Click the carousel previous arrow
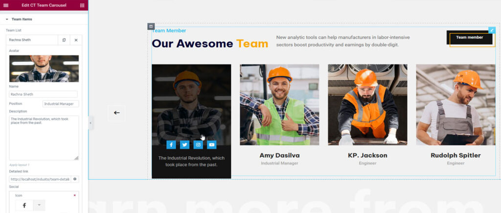Screen dimensions: 501x213 (116, 113)
